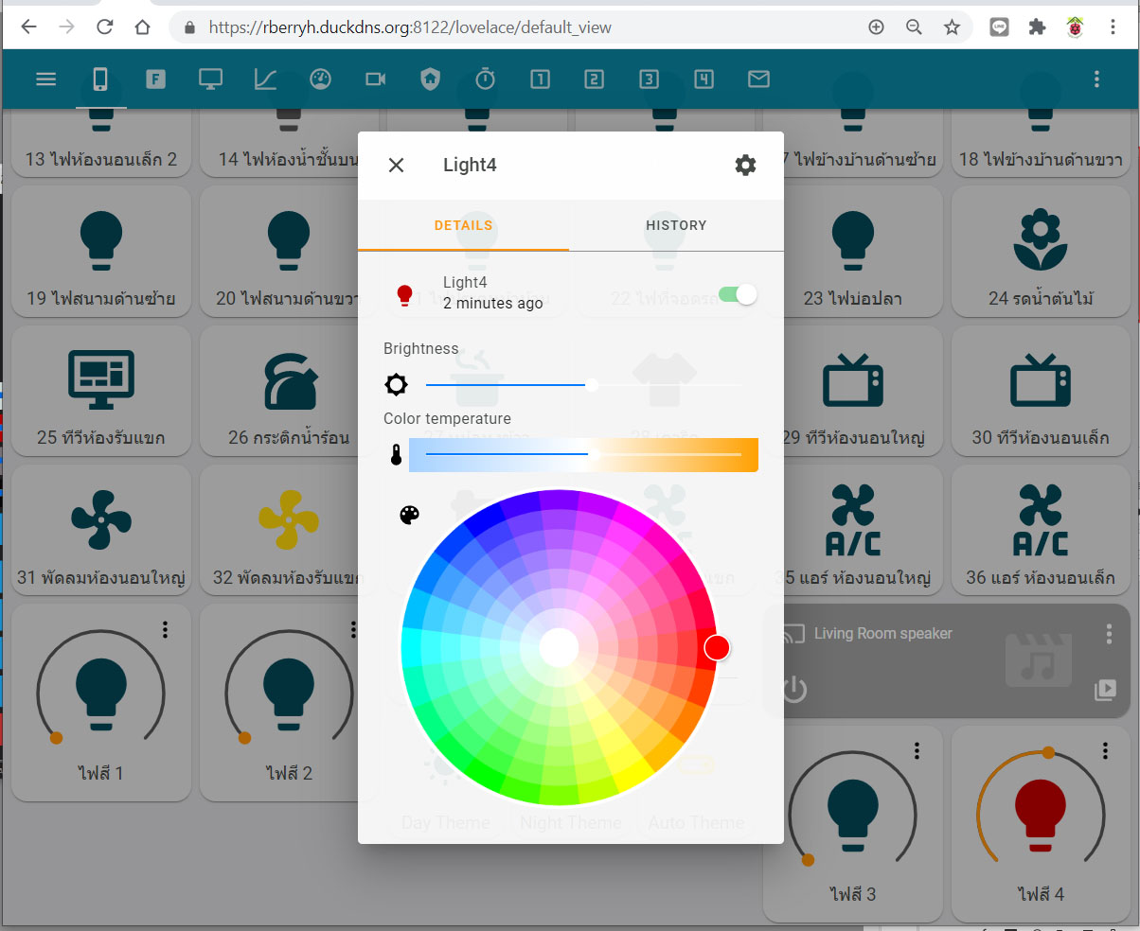The width and height of the screenshot is (1140, 931).
Task: Open Living Room speaker options menu
Action: pyautogui.click(x=1109, y=634)
